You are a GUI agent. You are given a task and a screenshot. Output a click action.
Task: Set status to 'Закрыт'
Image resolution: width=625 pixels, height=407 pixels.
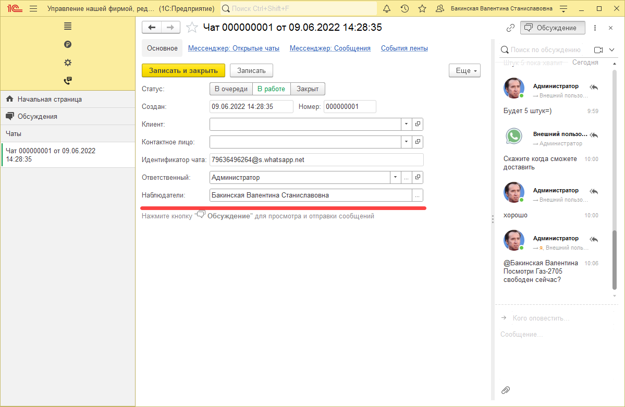(308, 89)
